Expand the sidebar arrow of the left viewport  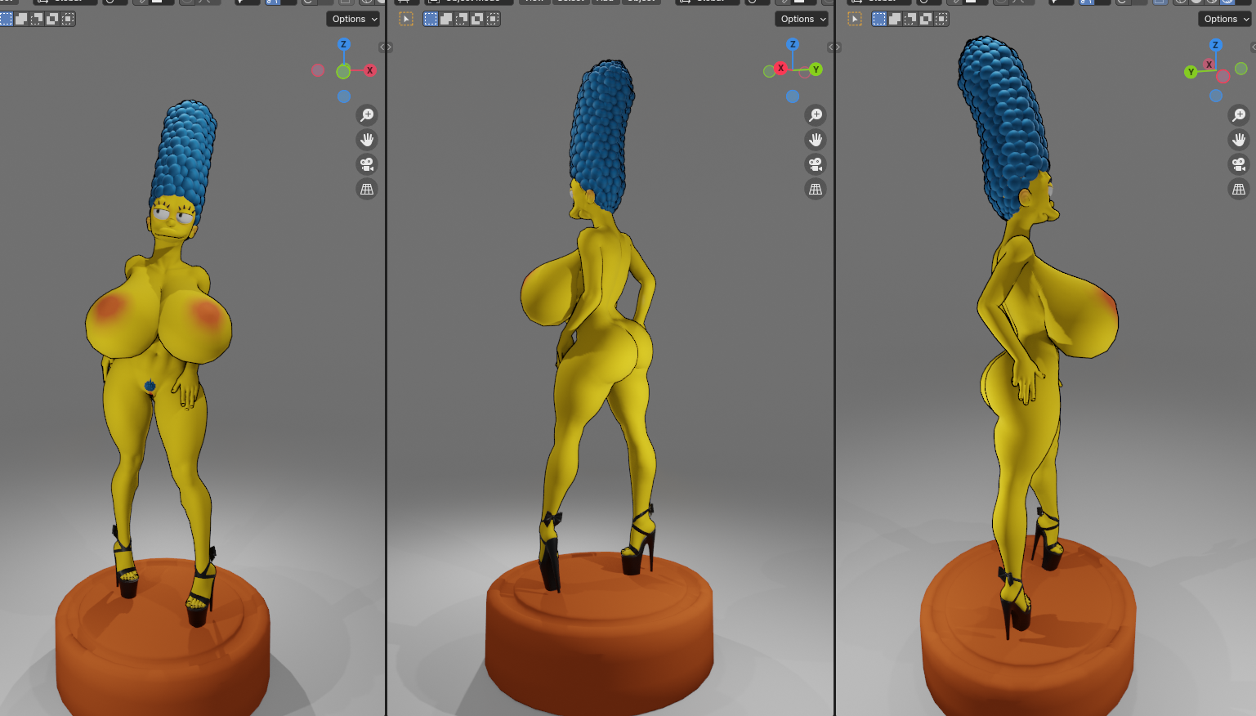click(386, 47)
